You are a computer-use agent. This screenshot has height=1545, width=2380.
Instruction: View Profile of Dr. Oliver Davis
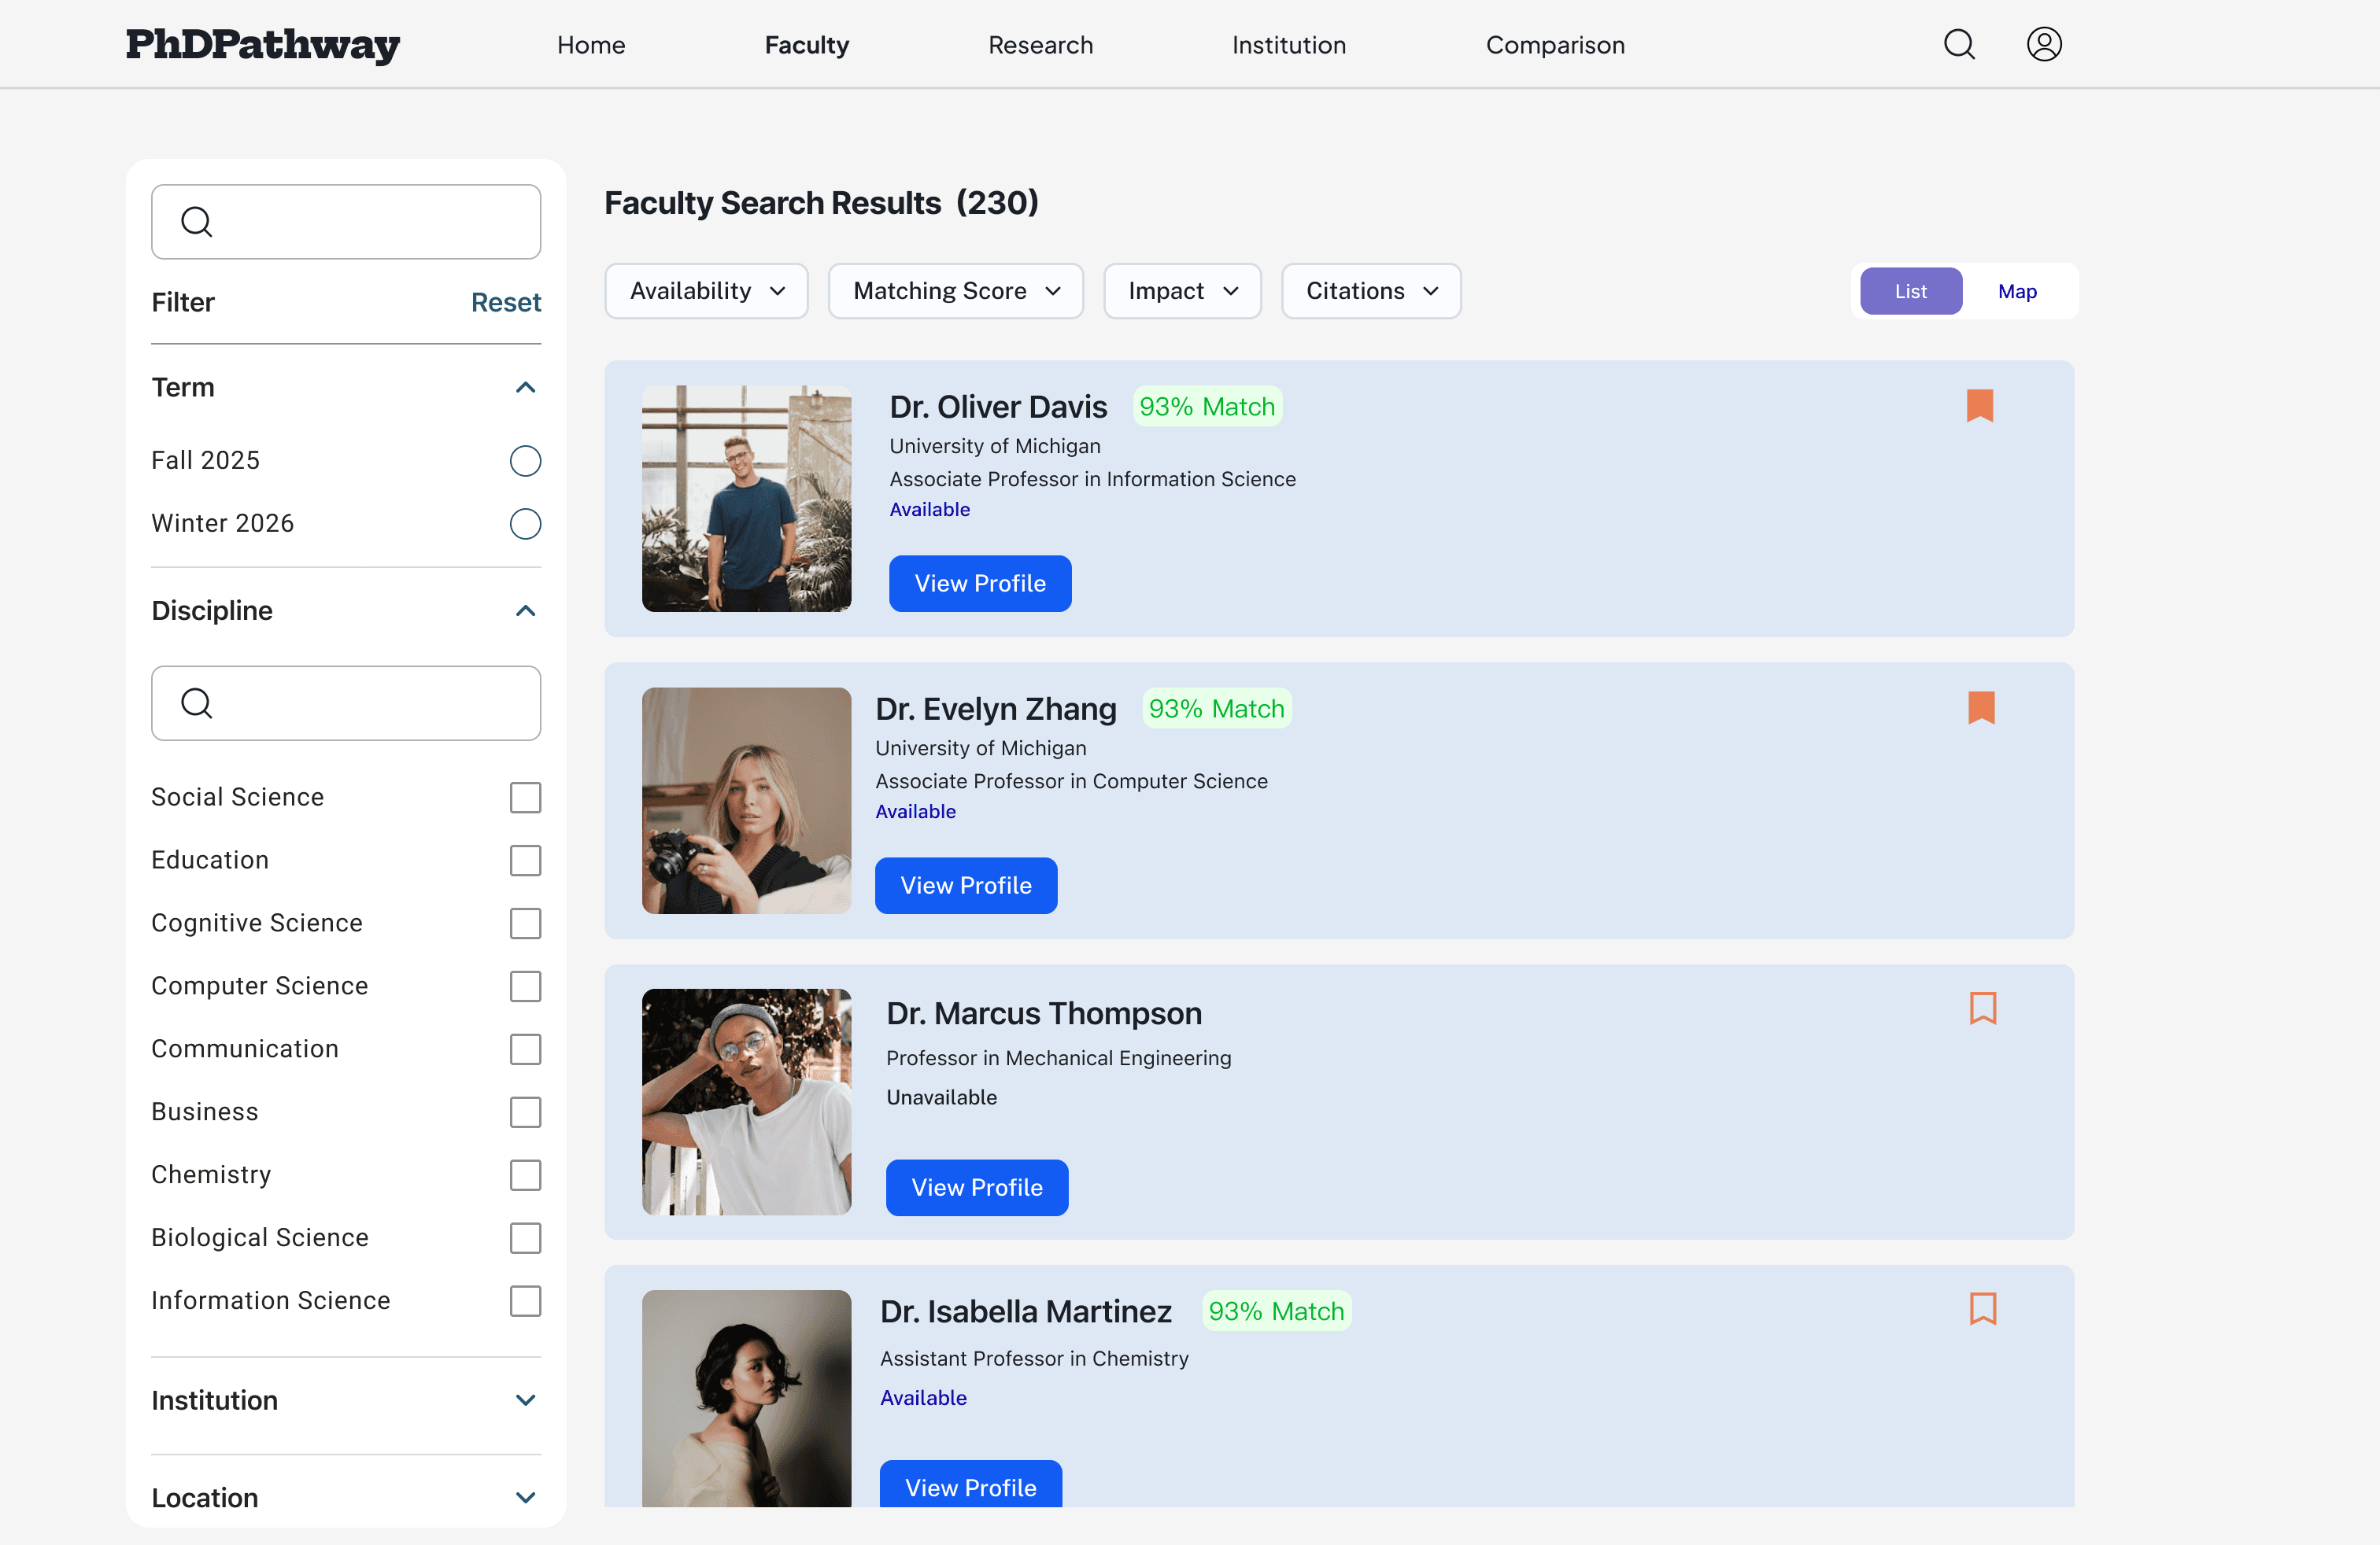pos(979,584)
